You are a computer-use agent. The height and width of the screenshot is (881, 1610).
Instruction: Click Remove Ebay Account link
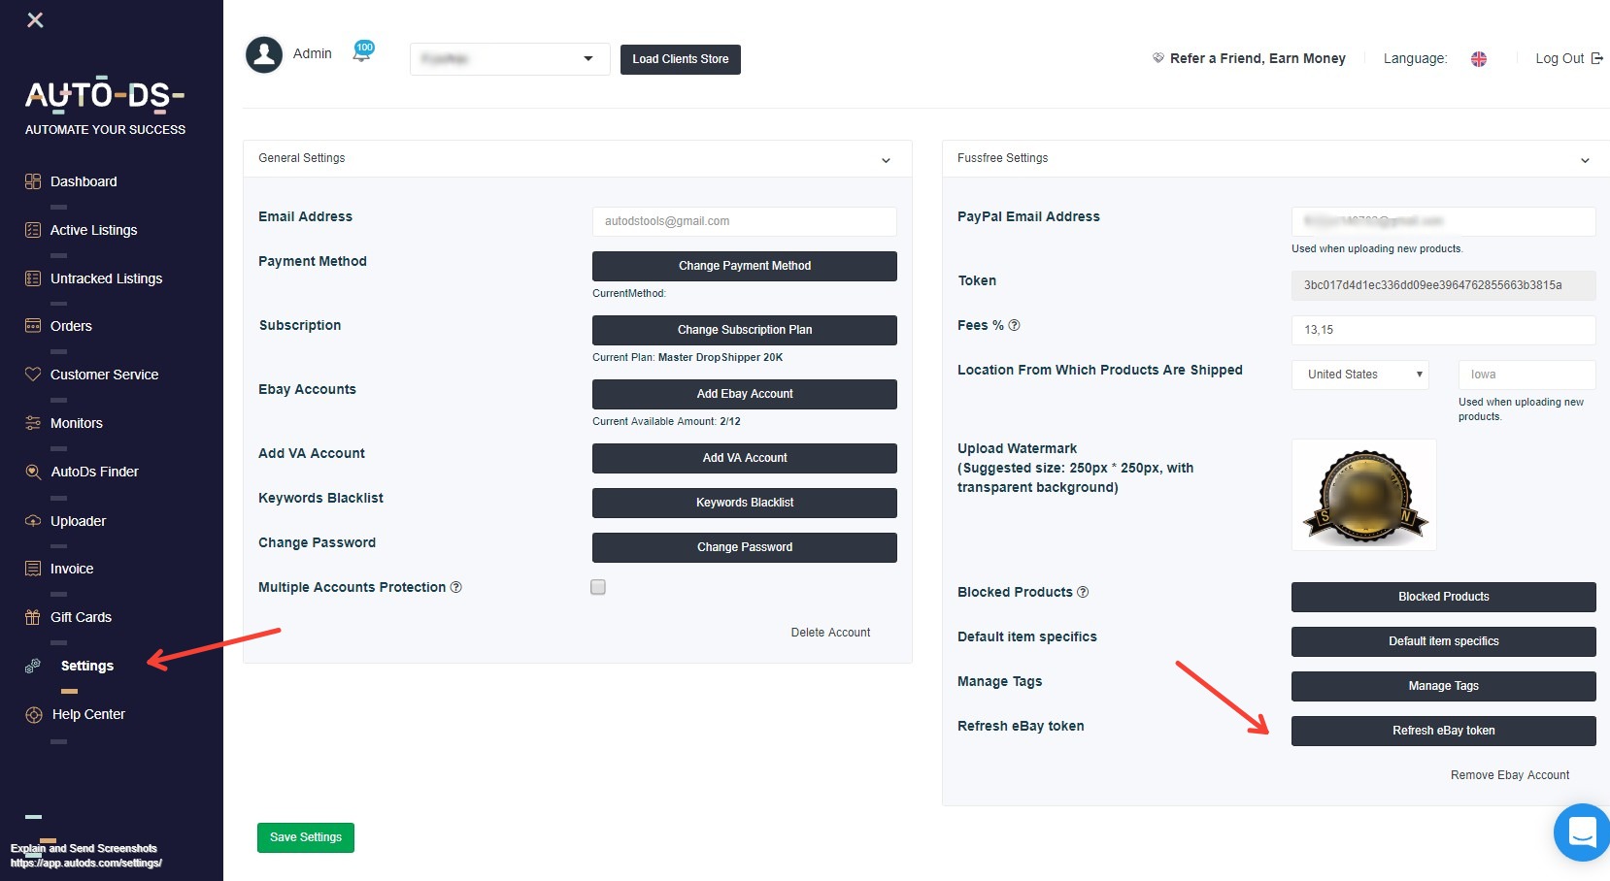point(1510,775)
